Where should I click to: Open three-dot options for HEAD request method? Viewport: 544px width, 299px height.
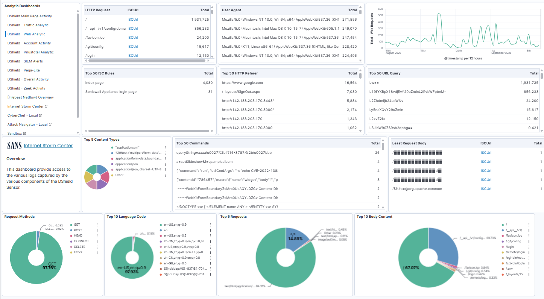point(97,236)
